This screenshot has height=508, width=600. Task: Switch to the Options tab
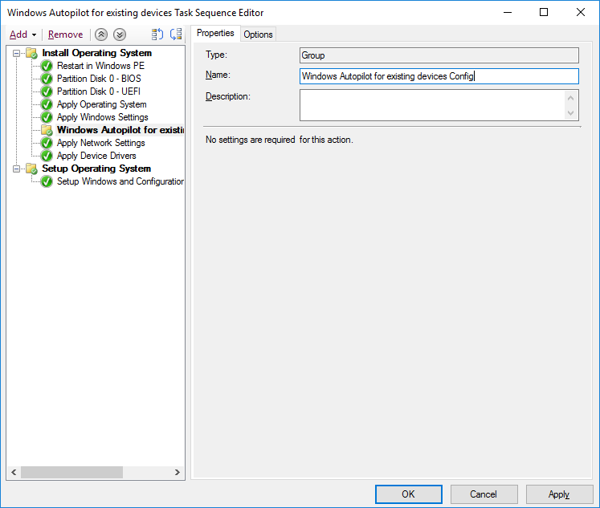pos(258,35)
